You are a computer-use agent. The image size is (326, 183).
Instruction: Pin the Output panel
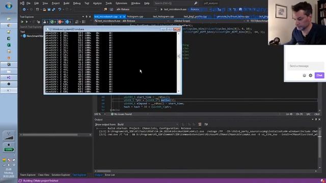pos(316,119)
